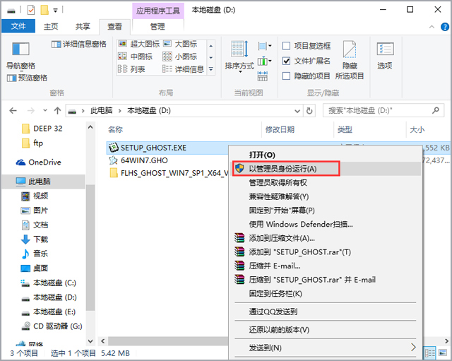Select OneDrive in navigation pane
The height and width of the screenshot is (361, 452).
click(39, 162)
